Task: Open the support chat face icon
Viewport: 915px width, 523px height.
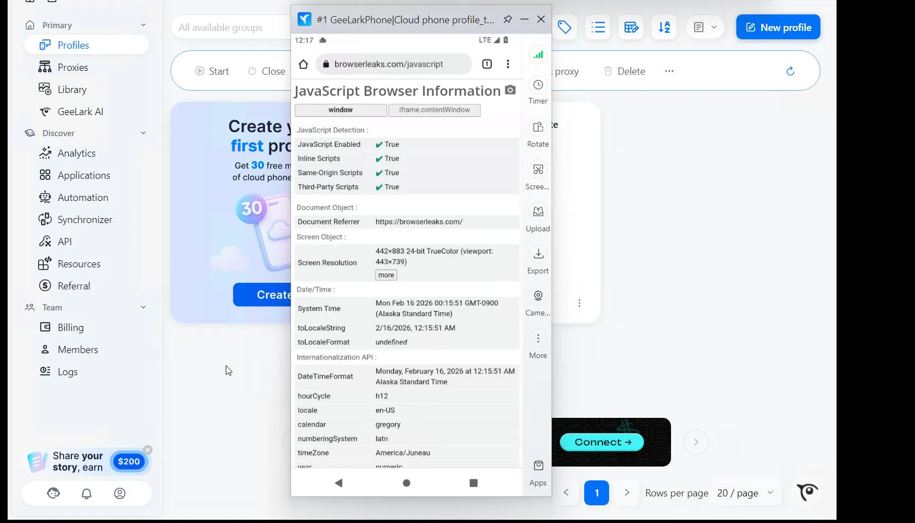Action: pos(53,493)
